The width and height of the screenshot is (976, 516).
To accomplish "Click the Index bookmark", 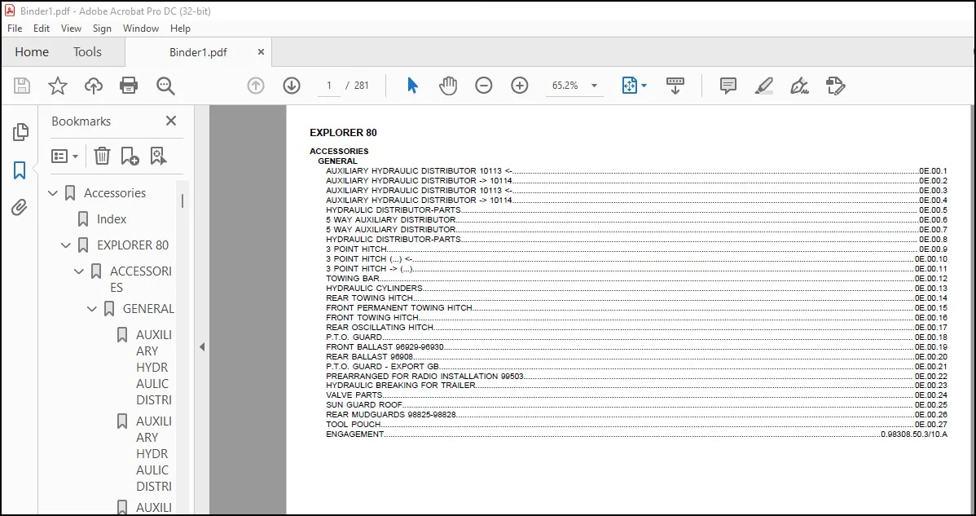I will click(112, 219).
